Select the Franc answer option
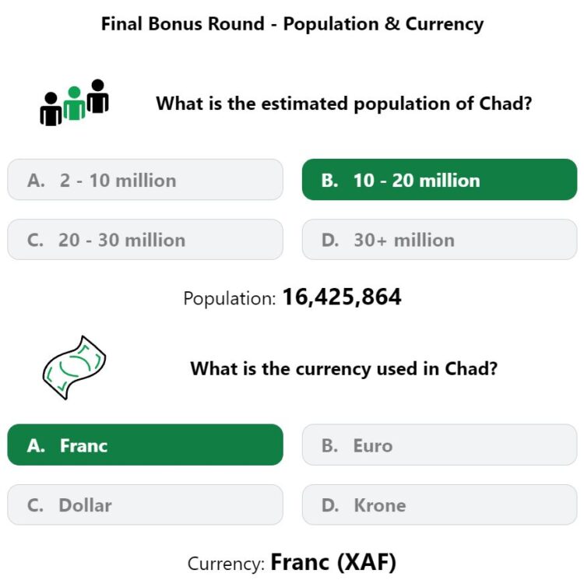Viewport: 584px width, 580px height. coord(146,445)
